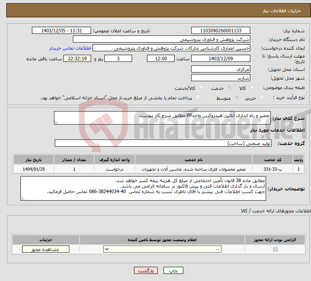Screen dimensions: 311x281
Task: Click the quantity cell showing 1
Action: pyautogui.click(x=74, y=169)
